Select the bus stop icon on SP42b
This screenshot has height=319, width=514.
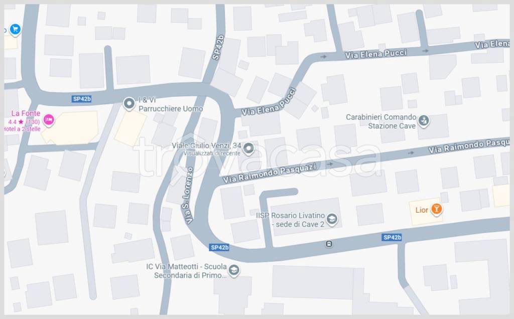click(329, 244)
